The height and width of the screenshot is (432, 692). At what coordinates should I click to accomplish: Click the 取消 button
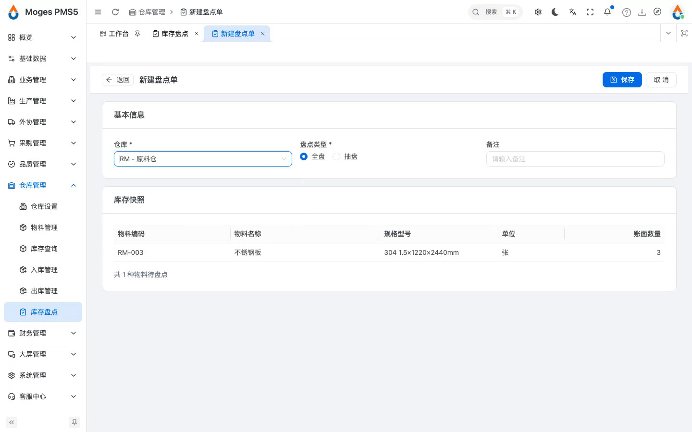tap(661, 80)
